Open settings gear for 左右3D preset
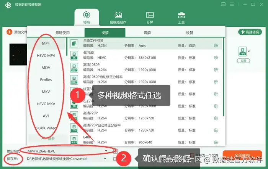The height and width of the screenshot is (169, 268). click(x=216, y=106)
